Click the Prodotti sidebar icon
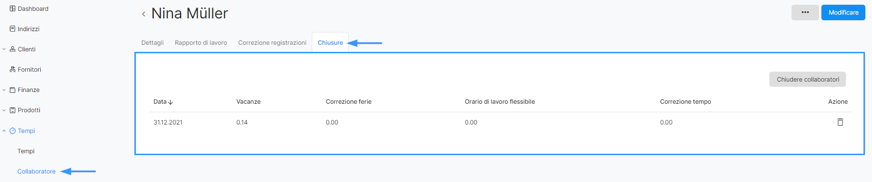 [x=13, y=110]
